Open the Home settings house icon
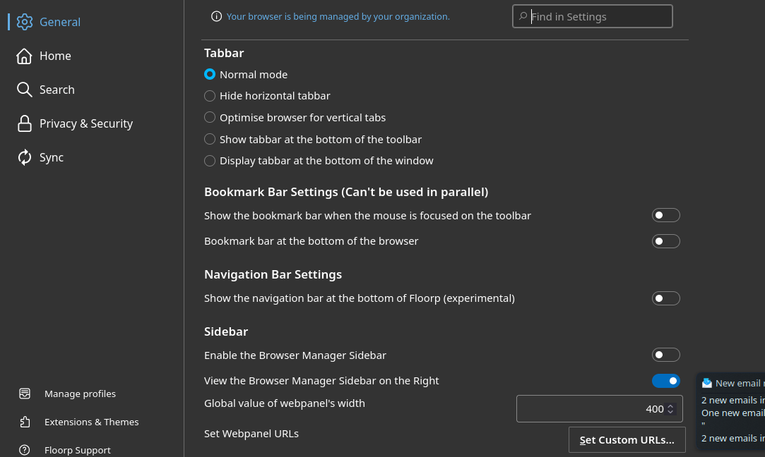Image resolution: width=765 pixels, height=457 pixels. tap(25, 56)
